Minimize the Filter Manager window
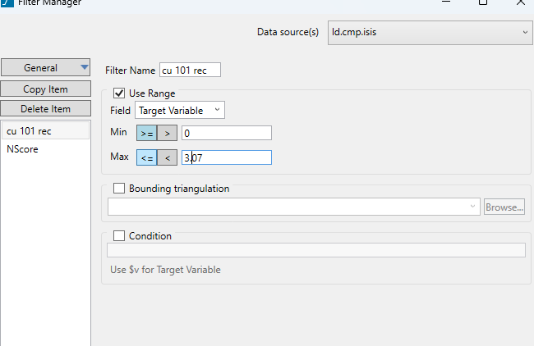 (446, 2)
